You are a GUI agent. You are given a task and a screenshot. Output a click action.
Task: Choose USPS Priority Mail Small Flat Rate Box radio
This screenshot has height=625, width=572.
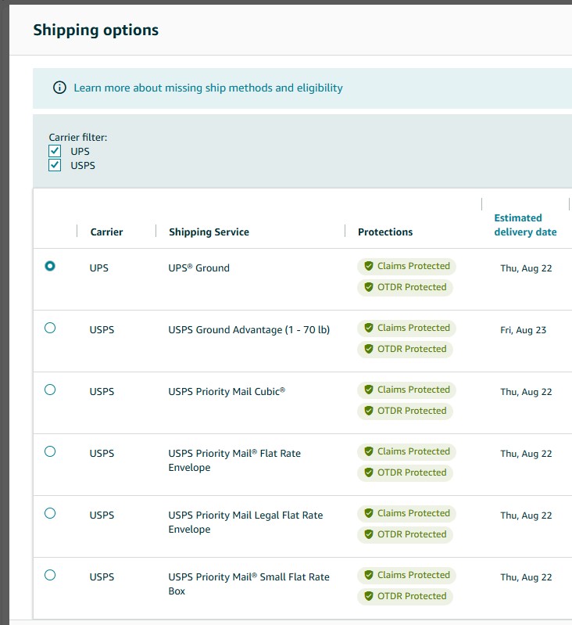(50, 575)
